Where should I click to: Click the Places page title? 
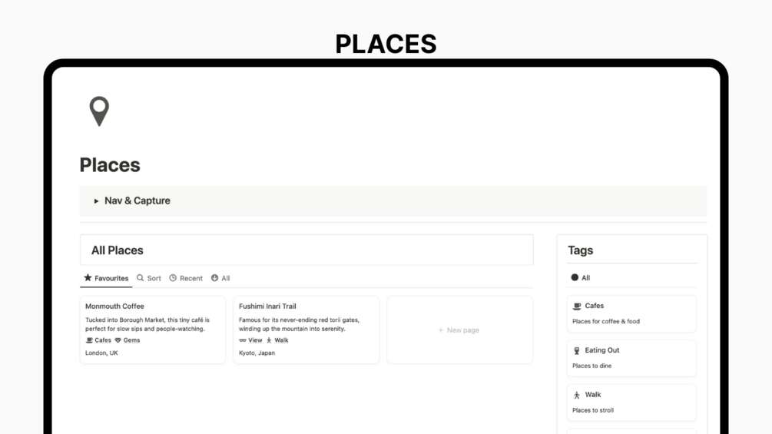pyautogui.click(x=110, y=165)
